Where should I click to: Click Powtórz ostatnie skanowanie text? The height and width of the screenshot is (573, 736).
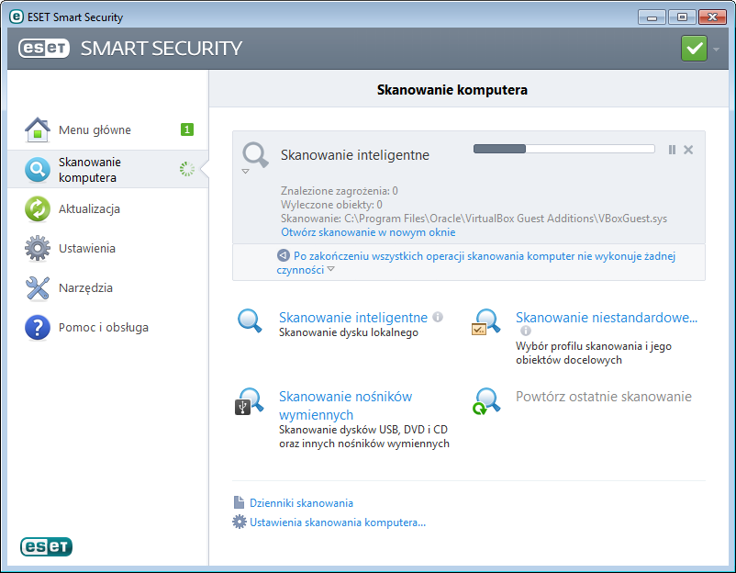tap(604, 397)
